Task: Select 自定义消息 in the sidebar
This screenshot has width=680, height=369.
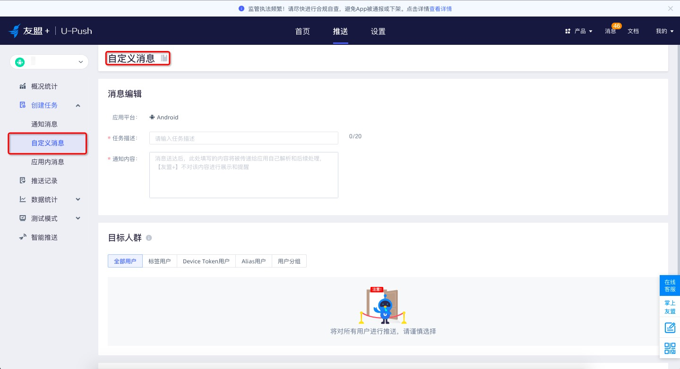Action: [x=48, y=143]
